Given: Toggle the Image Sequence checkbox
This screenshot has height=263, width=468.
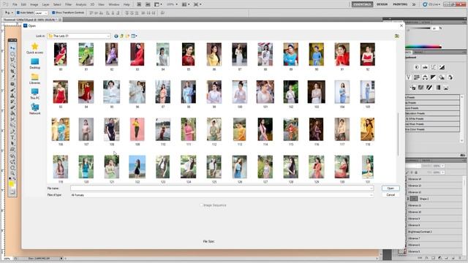Looking at the screenshot, I should tap(202, 205).
